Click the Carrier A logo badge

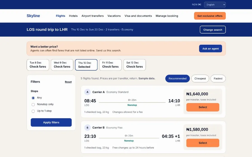pos(87,92)
